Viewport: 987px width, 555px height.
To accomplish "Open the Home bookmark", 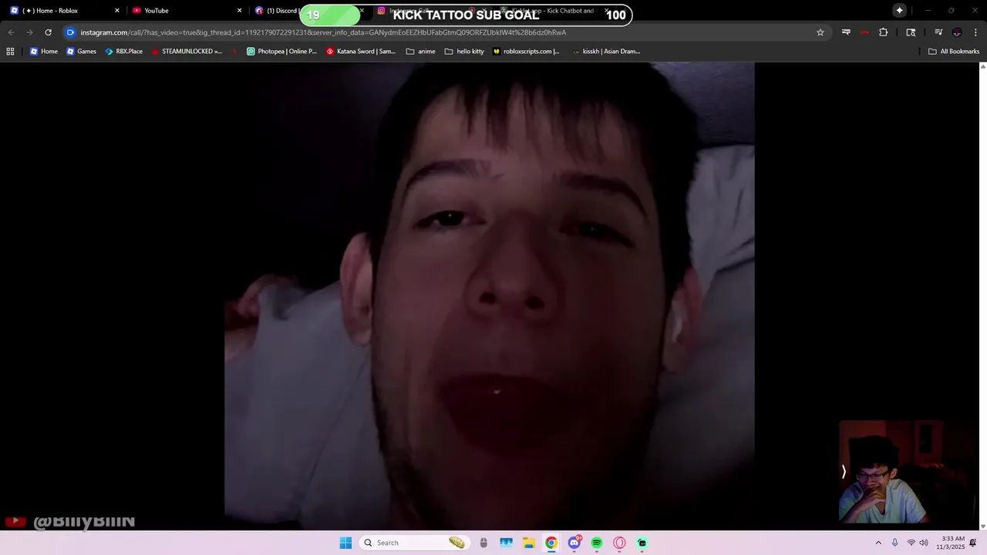I will point(44,52).
